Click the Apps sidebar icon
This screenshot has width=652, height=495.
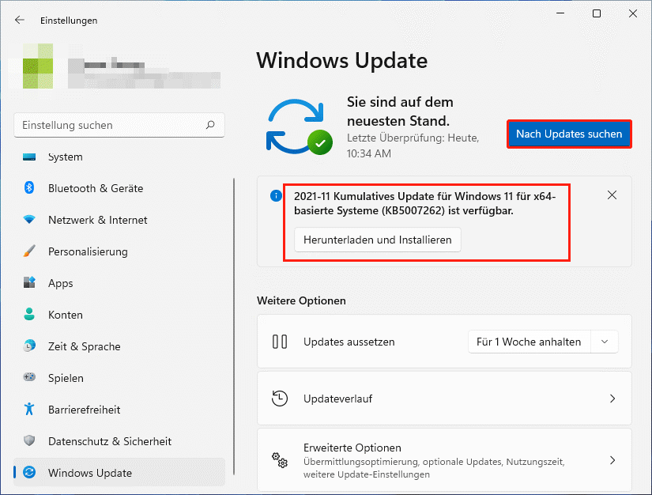click(x=29, y=283)
